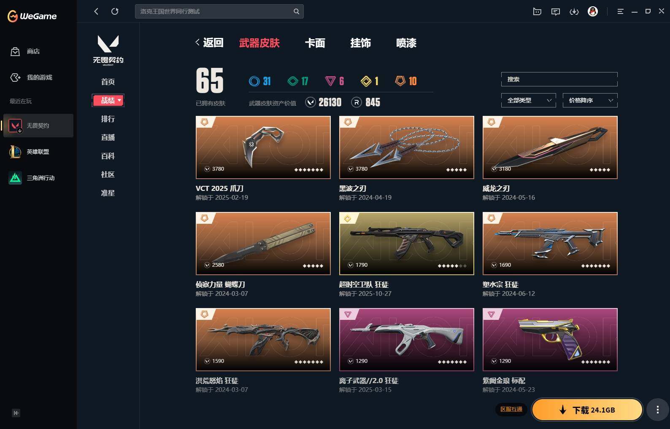Switch to the 喷漆 tab

click(406, 43)
